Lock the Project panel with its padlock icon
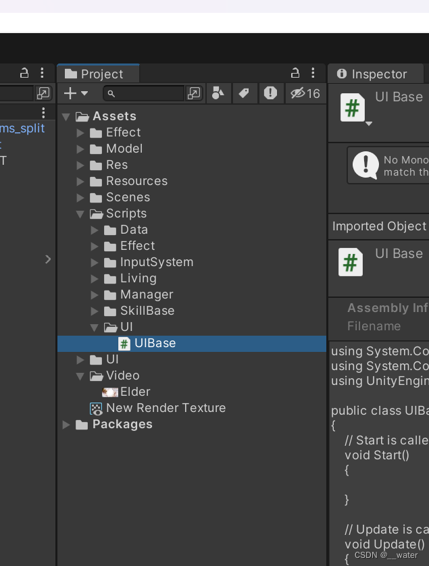Viewport: 429px width, 566px height. coord(295,72)
